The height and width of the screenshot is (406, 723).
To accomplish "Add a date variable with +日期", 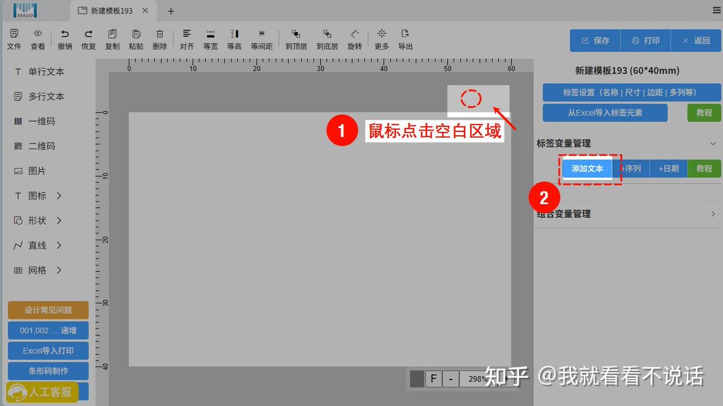I will click(669, 168).
